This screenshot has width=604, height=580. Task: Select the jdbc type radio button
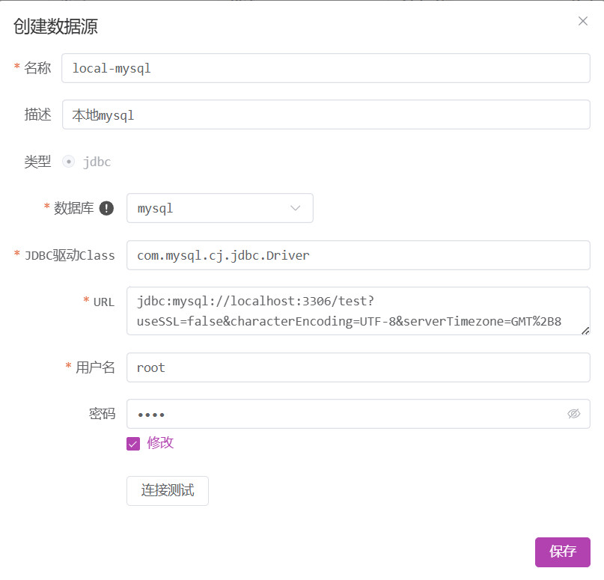coord(68,162)
